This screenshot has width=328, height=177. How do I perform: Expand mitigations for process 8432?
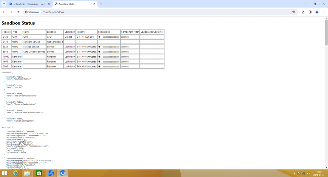[x=99, y=37]
